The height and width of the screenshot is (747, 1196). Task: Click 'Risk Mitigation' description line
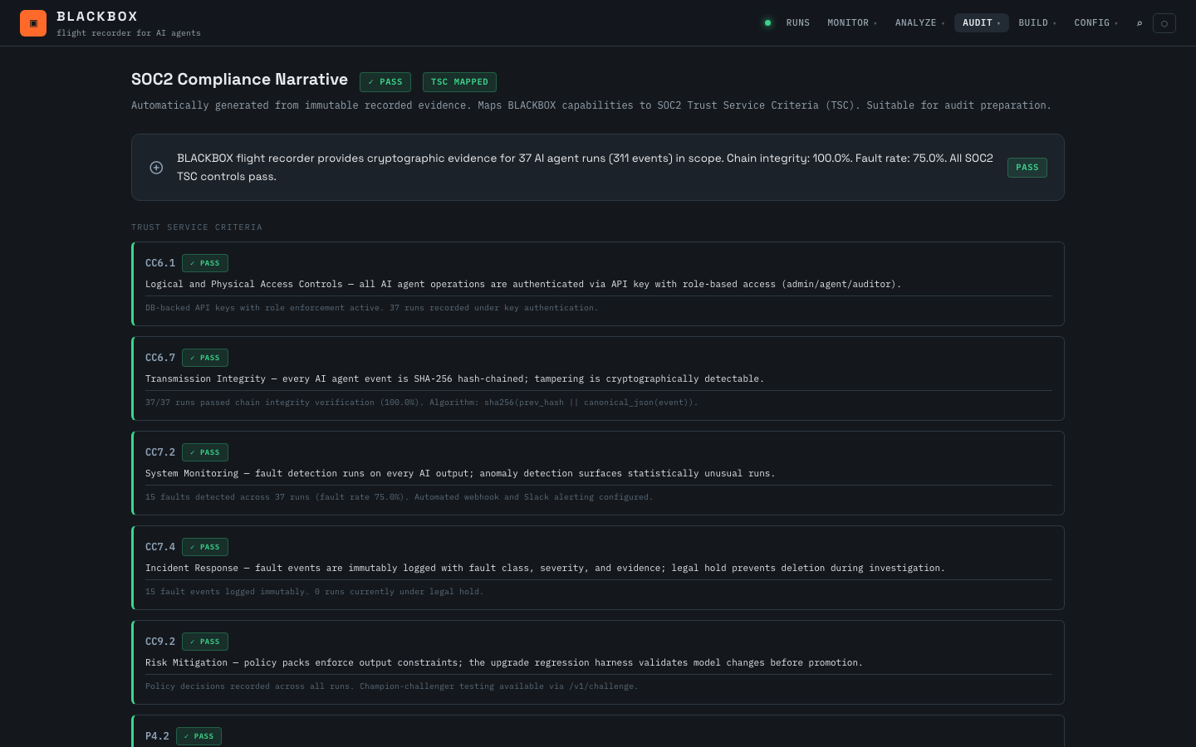pos(504,662)
